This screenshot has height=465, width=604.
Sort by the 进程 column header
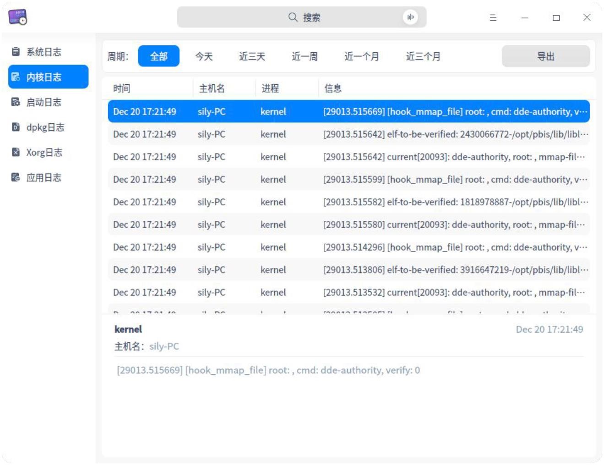coord(287,88)
